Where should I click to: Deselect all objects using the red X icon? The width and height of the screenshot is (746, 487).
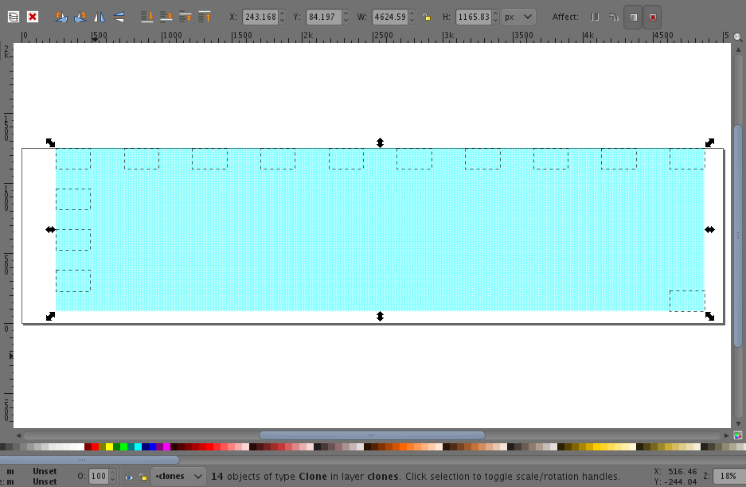tap(32, 16)
